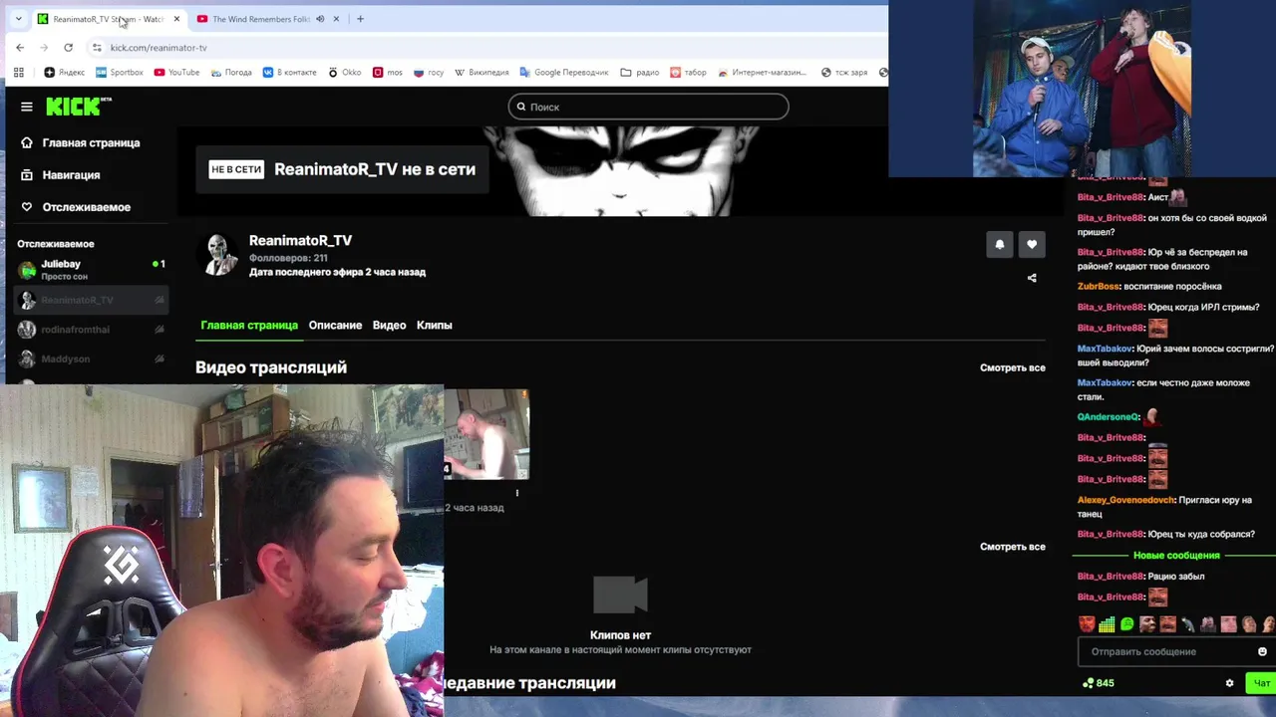Reload the page with refresh icon
Viewport: 1276px width, 717px height.
click(x=68, y=48)
